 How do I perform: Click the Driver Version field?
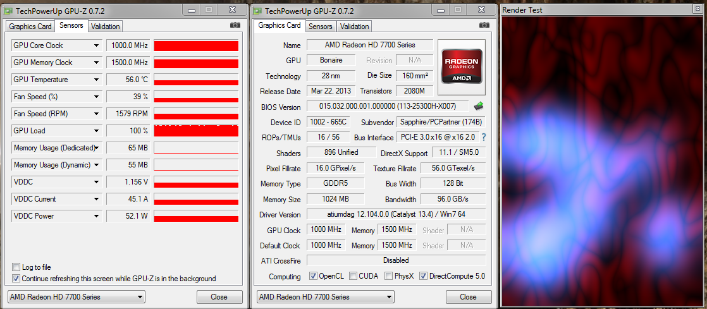pos(397,214)
